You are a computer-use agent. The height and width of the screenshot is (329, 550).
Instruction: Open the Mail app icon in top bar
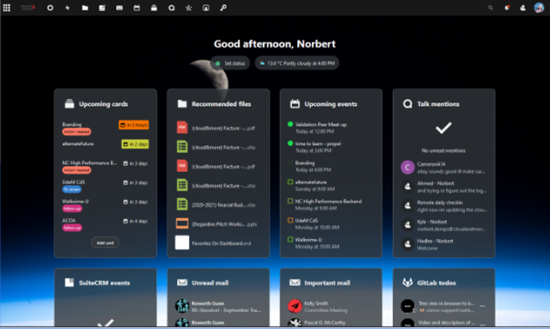click(120, 8)
